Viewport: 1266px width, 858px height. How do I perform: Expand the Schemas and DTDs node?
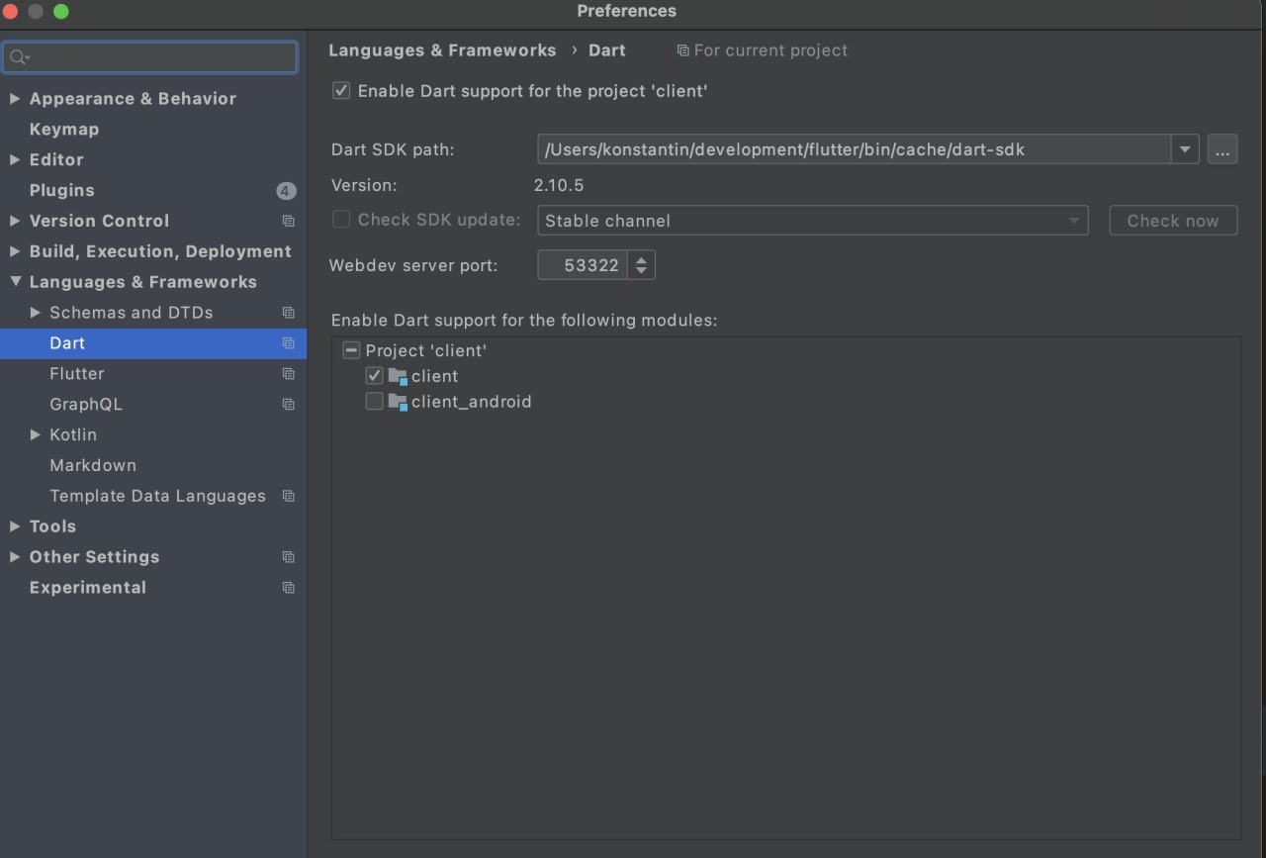(36, 313)
